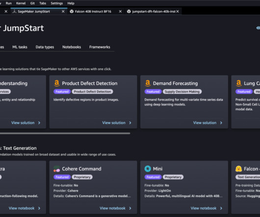Click the cube icon in jumpstart-dft-falcon tab
260x217 pixels.
129,11
